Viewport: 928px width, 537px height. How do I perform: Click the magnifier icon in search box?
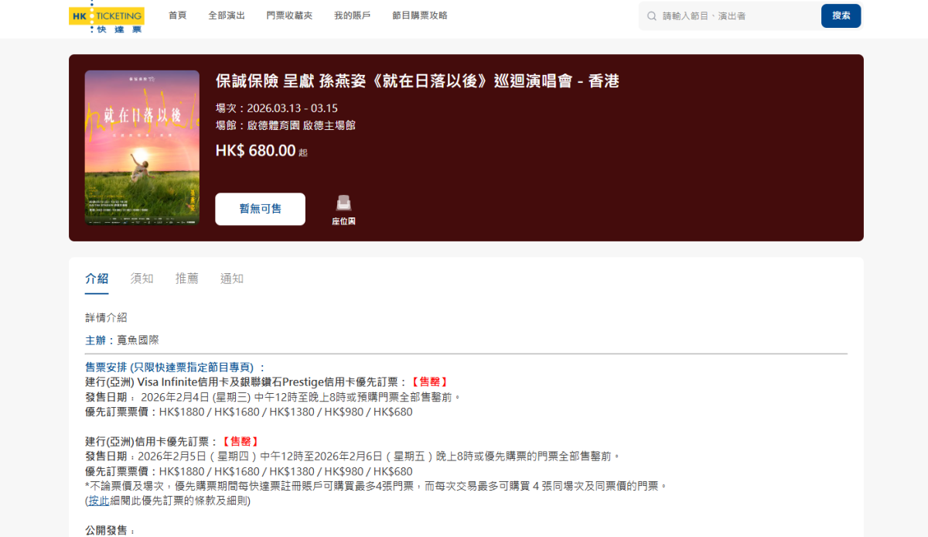[x=652, y=16]
